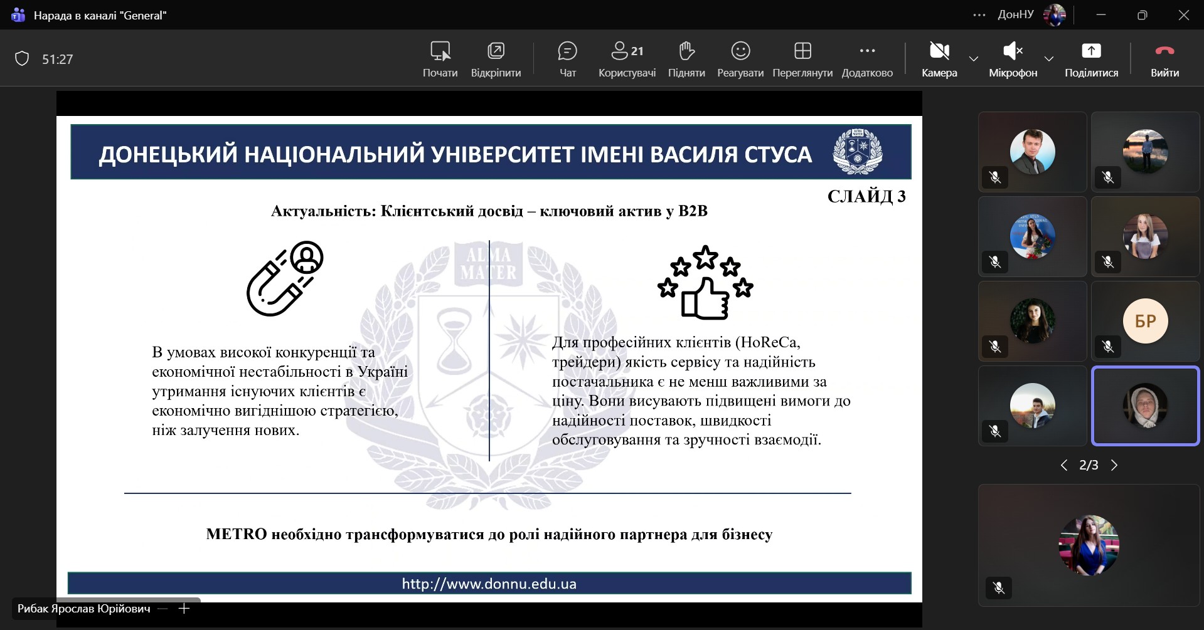Go to next participants page
The width and height of the screenshot is (1204, 630).
click(x=1114, y=465)
